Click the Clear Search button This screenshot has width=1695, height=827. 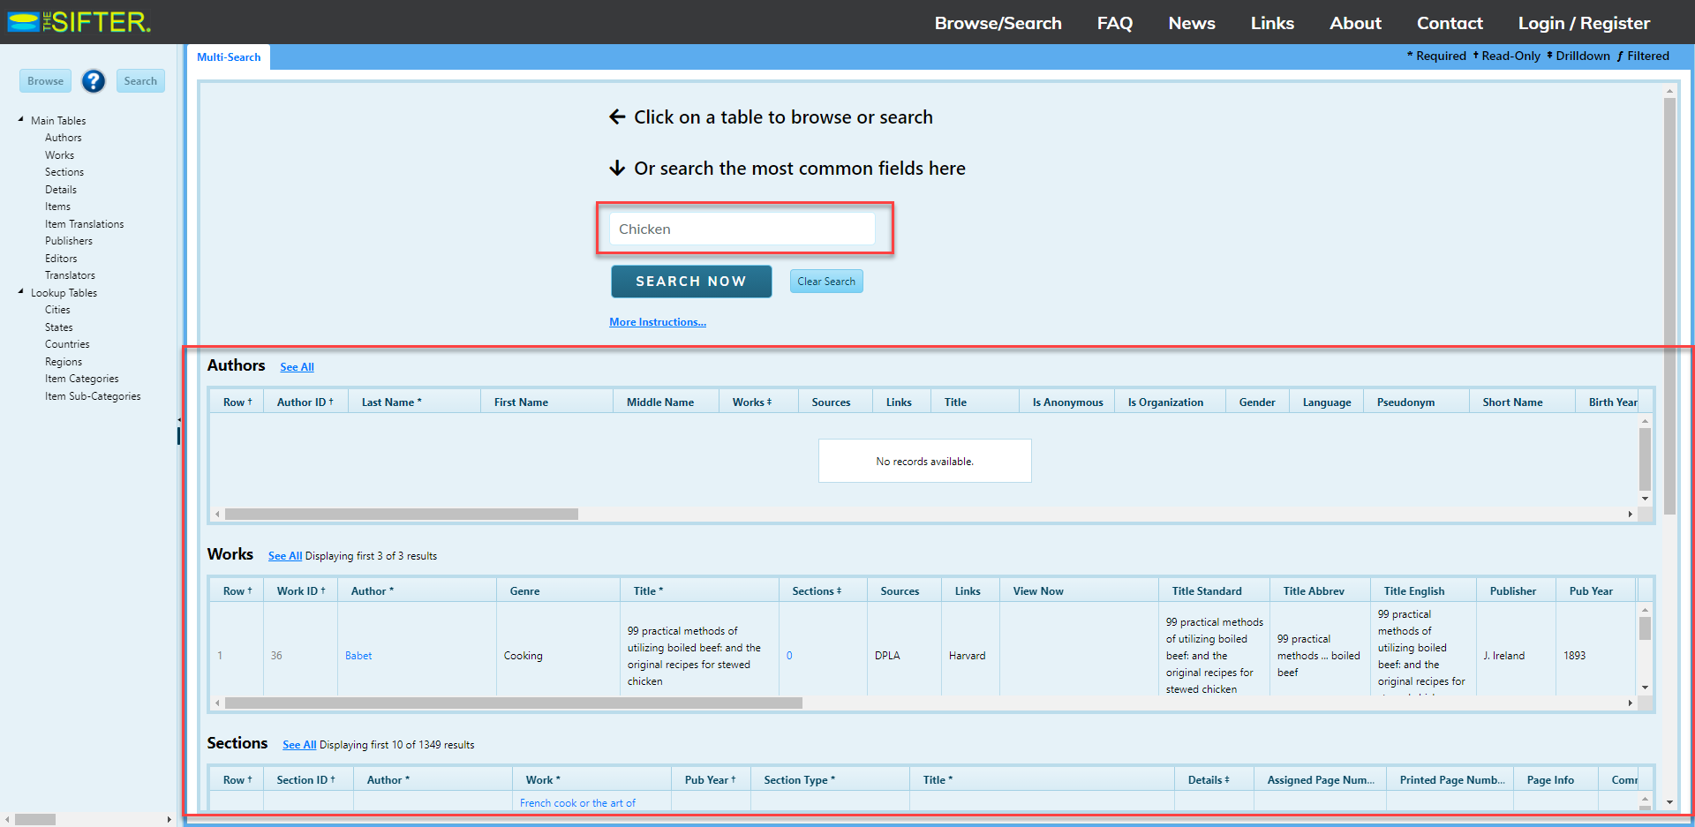coord(825,282)
